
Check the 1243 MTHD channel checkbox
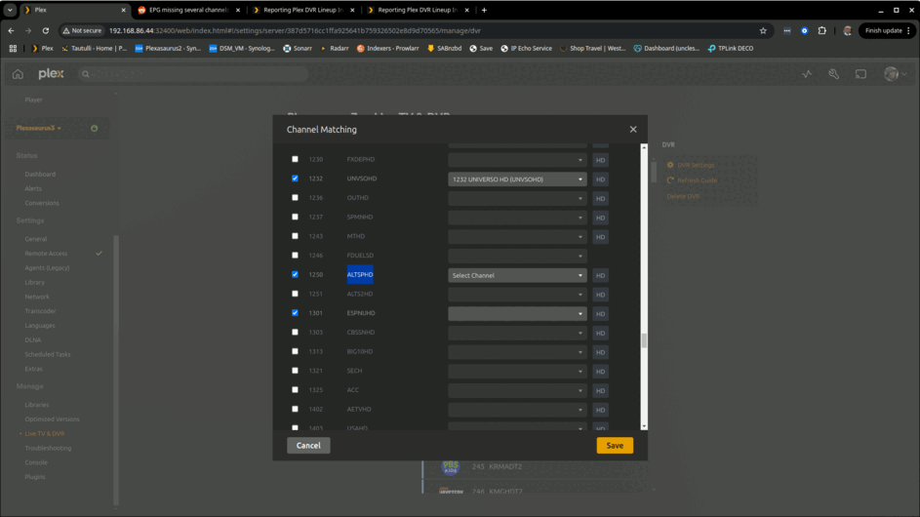(x=296, y=236)
